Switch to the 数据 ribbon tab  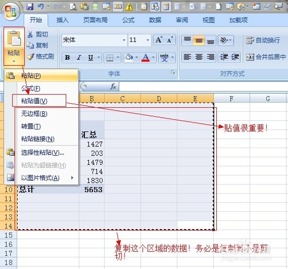click(x=155, y=20)
